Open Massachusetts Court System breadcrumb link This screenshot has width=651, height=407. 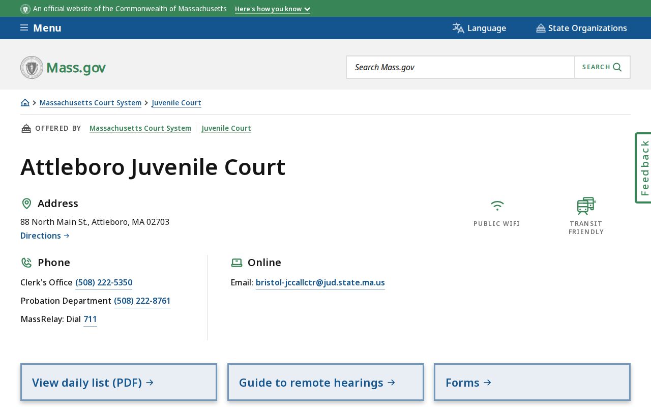point(91,103)
